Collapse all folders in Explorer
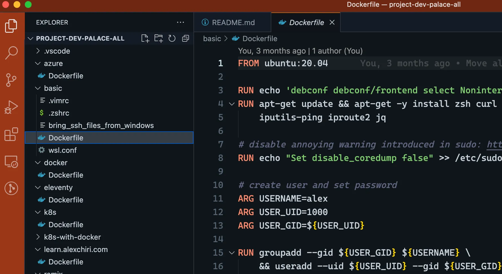502x274 pixels. [x=186, y=38]
